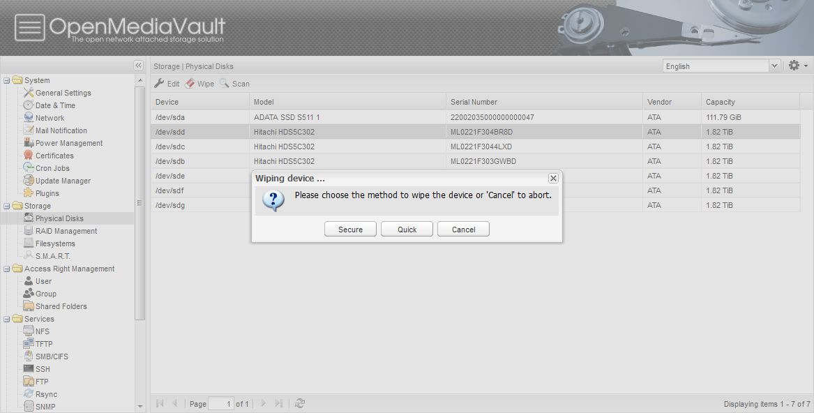Collapse the Storage tree node
This screenshot has height=413, width=814.
[x=7, y=206]
